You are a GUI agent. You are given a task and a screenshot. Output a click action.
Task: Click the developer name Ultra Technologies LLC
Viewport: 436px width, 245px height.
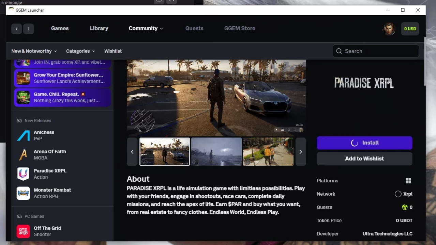coord(388,234)
